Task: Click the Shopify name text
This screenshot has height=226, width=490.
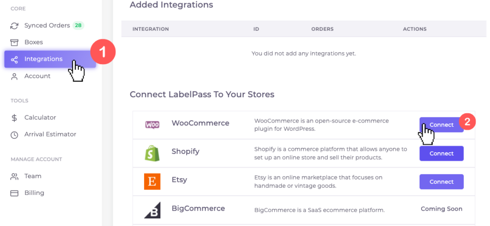Action: click(x=185, y=152)
